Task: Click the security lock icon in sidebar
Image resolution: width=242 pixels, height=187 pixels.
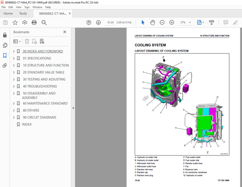Action: [x=5, y=35]
